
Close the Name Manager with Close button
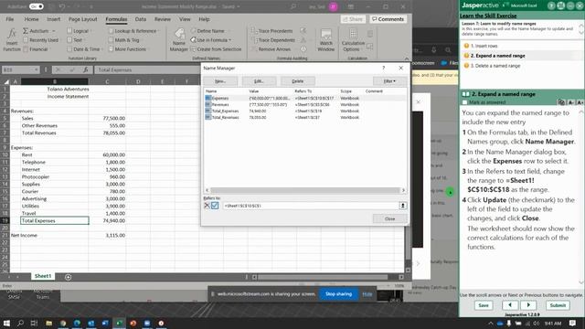(389, 218)
